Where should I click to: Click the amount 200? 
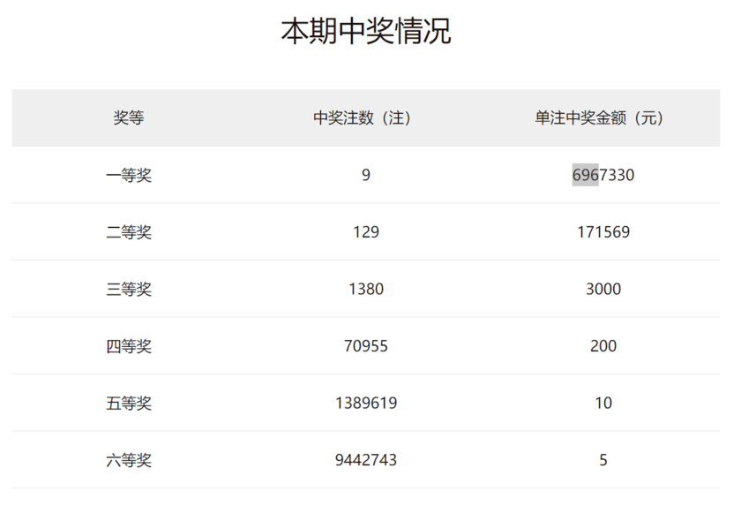click(x=603, y=346)
